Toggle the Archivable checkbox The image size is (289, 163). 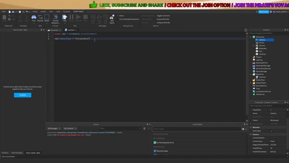tap(271, 131)
